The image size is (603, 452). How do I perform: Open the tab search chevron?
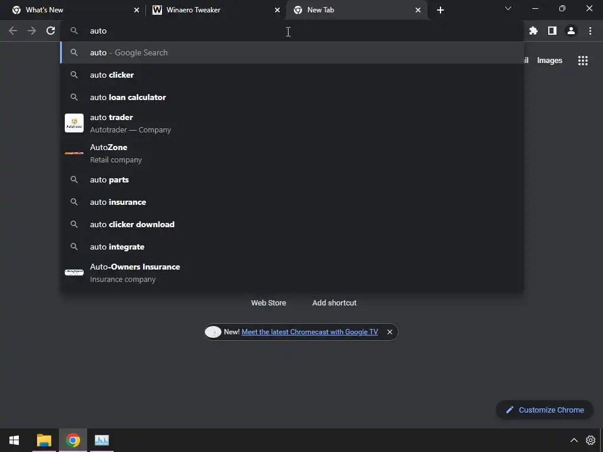508,8
